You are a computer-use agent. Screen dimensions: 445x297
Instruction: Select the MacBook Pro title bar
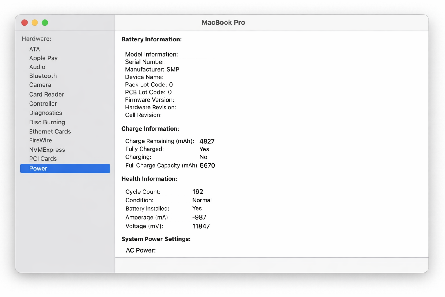[x=223, y=22]
